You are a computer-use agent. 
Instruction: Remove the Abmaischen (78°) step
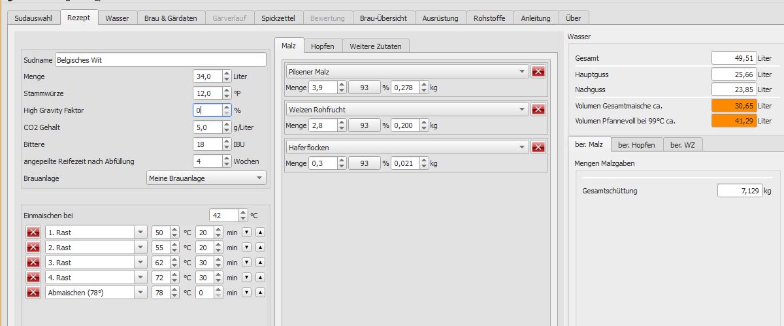pos(33,293)
